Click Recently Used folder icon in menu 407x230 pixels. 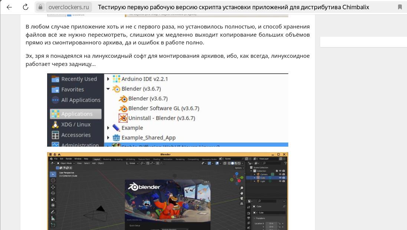pyautogui.click(x=55, y=79)
